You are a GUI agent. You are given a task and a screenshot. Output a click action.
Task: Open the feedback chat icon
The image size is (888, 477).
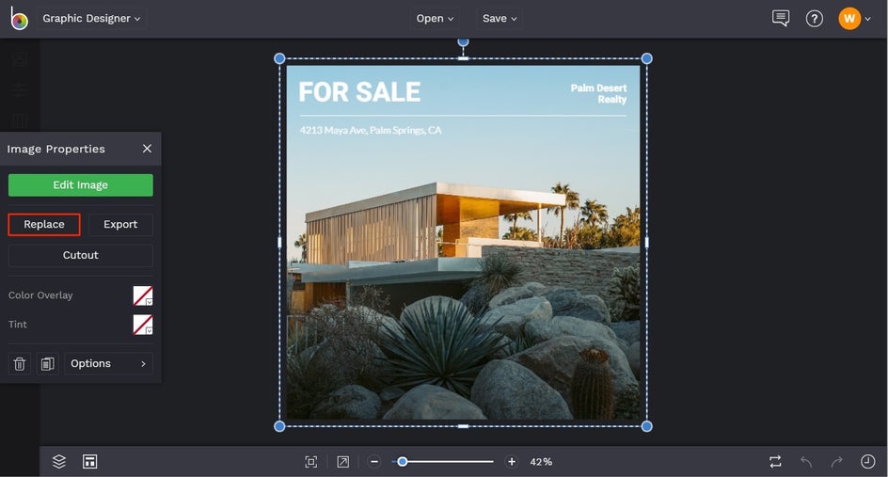pos(781,18)
